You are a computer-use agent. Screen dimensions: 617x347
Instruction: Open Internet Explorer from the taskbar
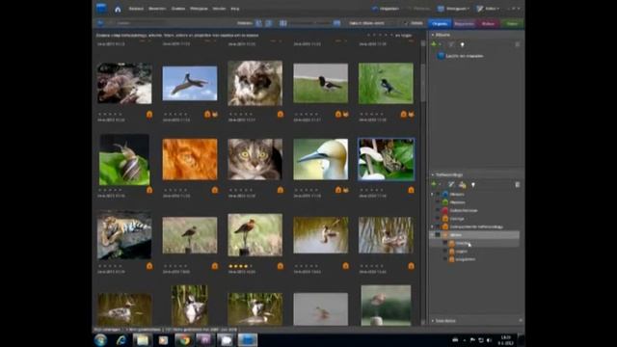(121, 340)
